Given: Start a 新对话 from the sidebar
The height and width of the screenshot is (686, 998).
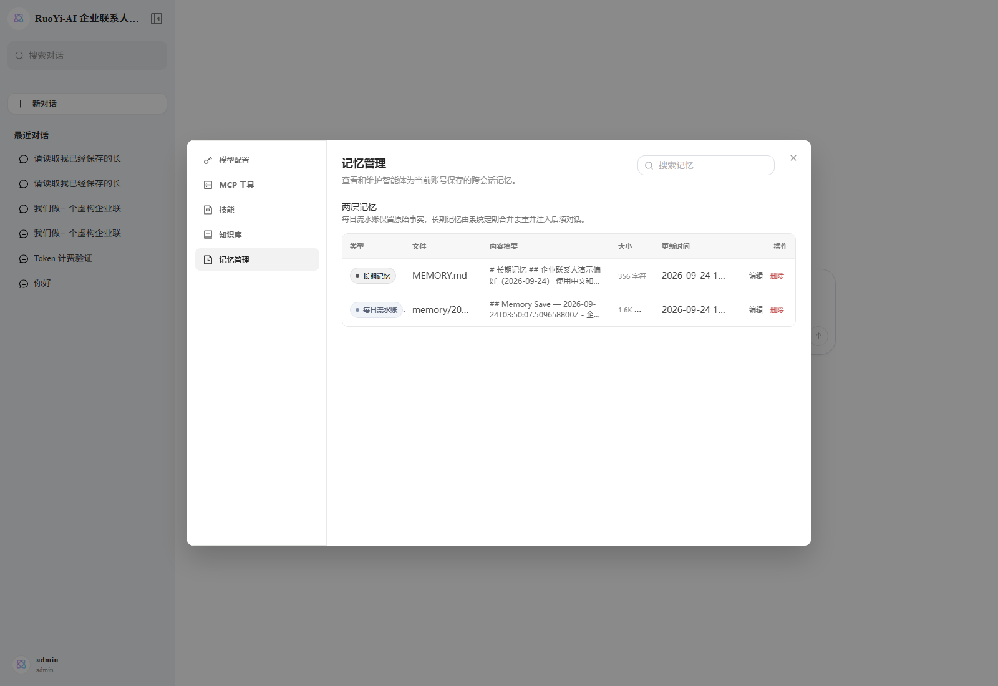Looking at the screenshot, I should [x=87, y=104].
